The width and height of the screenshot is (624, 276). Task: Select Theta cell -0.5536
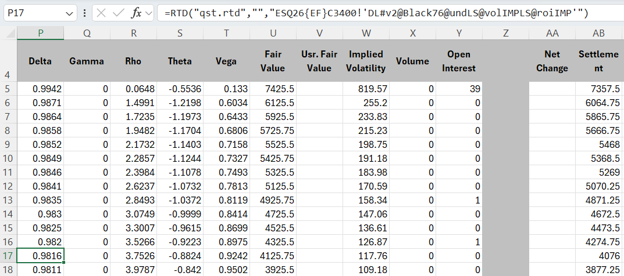(180, 89)
